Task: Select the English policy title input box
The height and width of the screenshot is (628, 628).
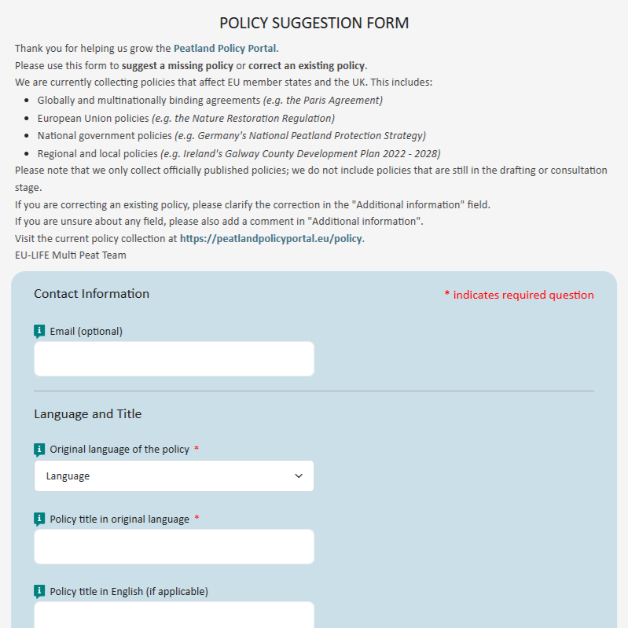Action: coord(174,616)
